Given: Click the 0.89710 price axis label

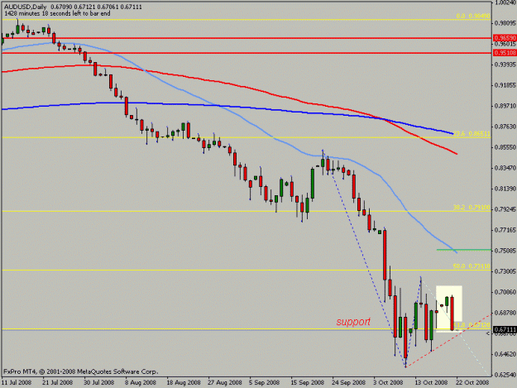Looking at the screenshot, I should (x=505, y=106).
